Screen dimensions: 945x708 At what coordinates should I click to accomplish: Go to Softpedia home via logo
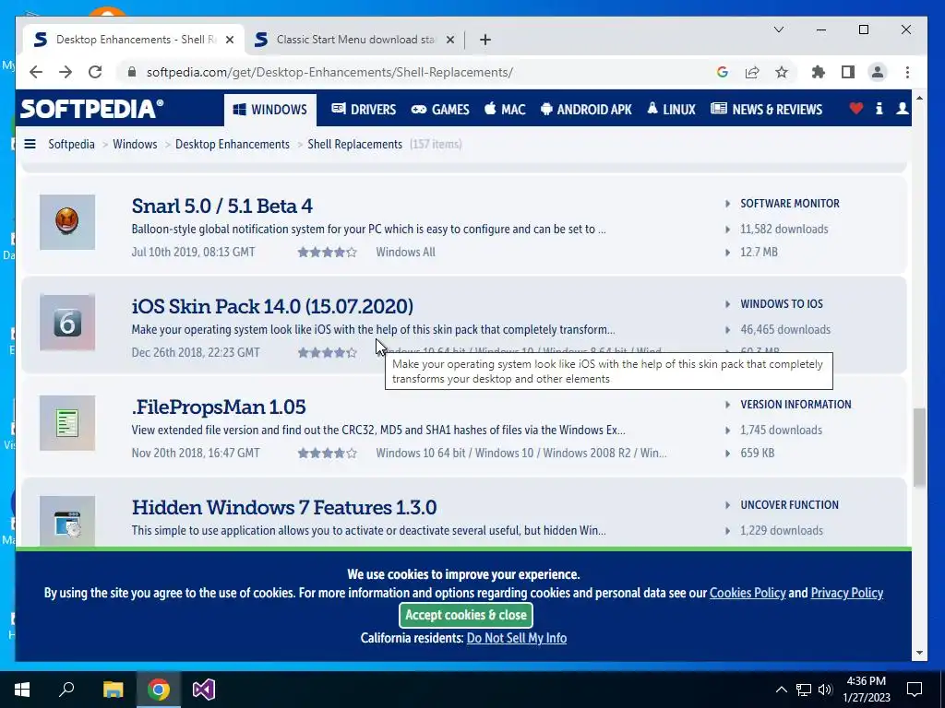(x=91, y=109)
